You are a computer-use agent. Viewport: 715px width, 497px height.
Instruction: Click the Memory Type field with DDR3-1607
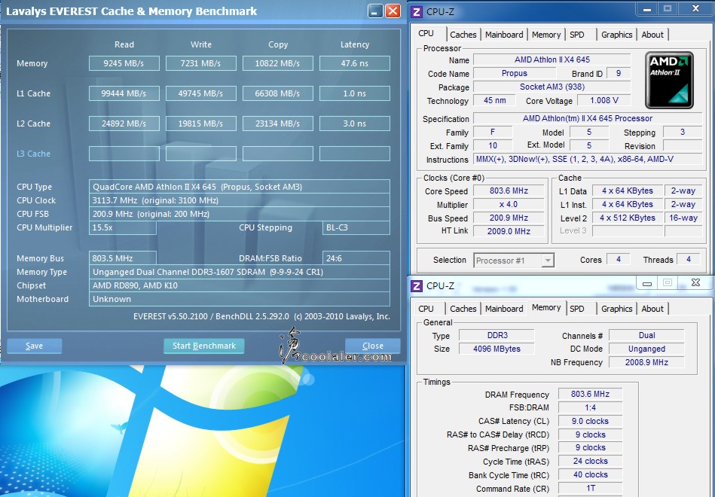point(240,272)
